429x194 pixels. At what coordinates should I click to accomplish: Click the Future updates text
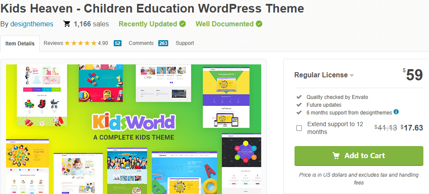(x=324, y=105)
